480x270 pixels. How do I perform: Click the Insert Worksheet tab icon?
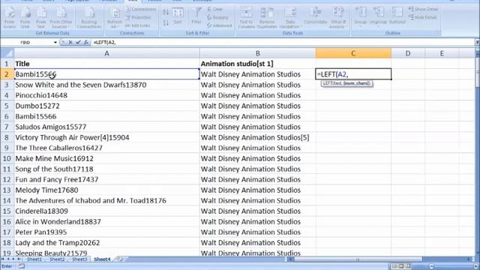point(120,259)
